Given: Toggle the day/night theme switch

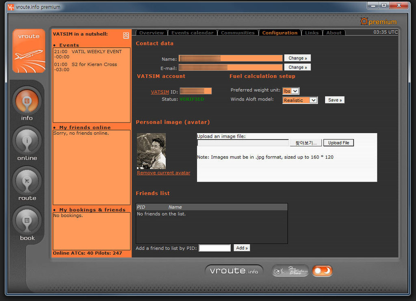Looking at the screenshot, I should tap(322, 271).
